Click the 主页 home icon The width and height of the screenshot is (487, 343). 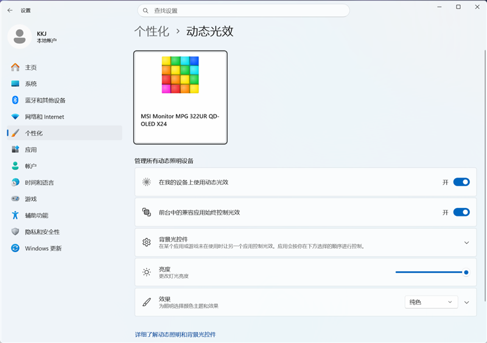point(15,68)
